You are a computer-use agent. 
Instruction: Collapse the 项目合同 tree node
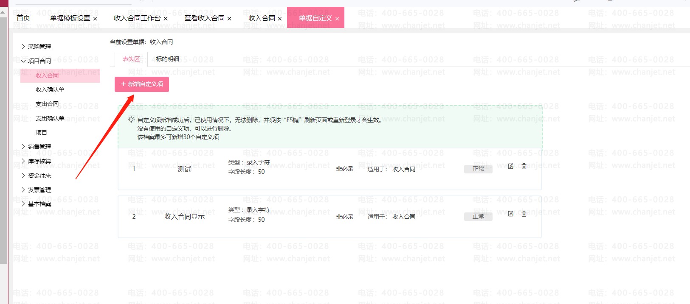tap(23, 61)
